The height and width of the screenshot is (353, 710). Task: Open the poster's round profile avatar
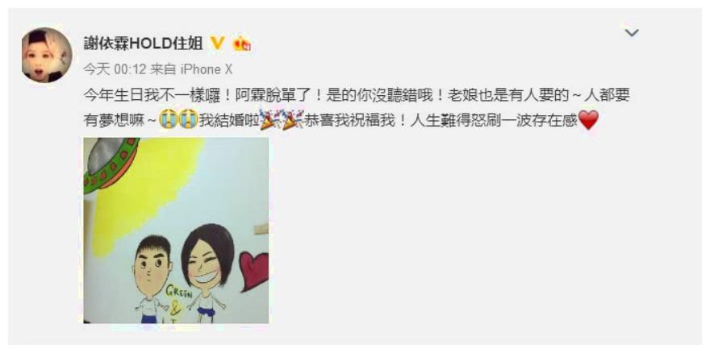tap(47, 56)
